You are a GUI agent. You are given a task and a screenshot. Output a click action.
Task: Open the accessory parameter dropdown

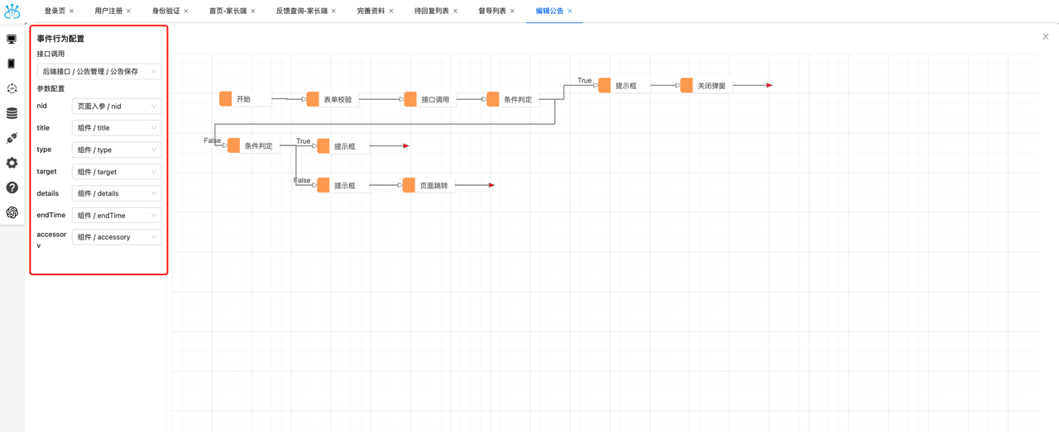(x=117, y=237)
